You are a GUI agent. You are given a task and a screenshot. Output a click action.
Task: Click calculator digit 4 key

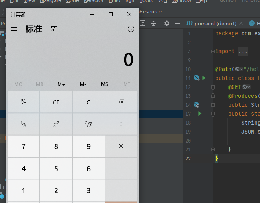(x=24, y=168)
